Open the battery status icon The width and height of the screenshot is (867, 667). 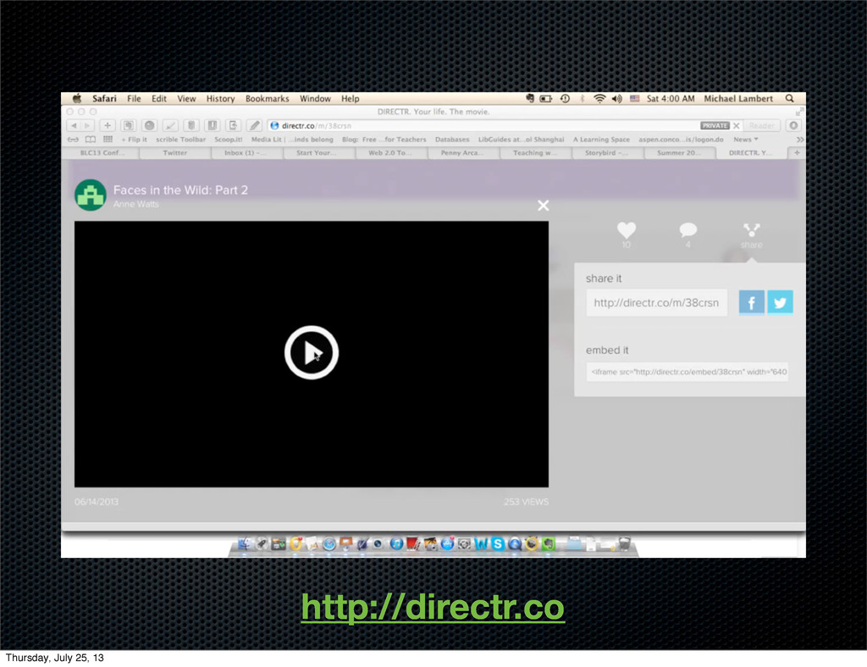546,98
